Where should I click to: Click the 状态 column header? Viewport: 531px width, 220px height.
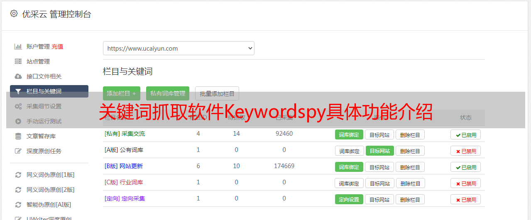coord(466,117)
